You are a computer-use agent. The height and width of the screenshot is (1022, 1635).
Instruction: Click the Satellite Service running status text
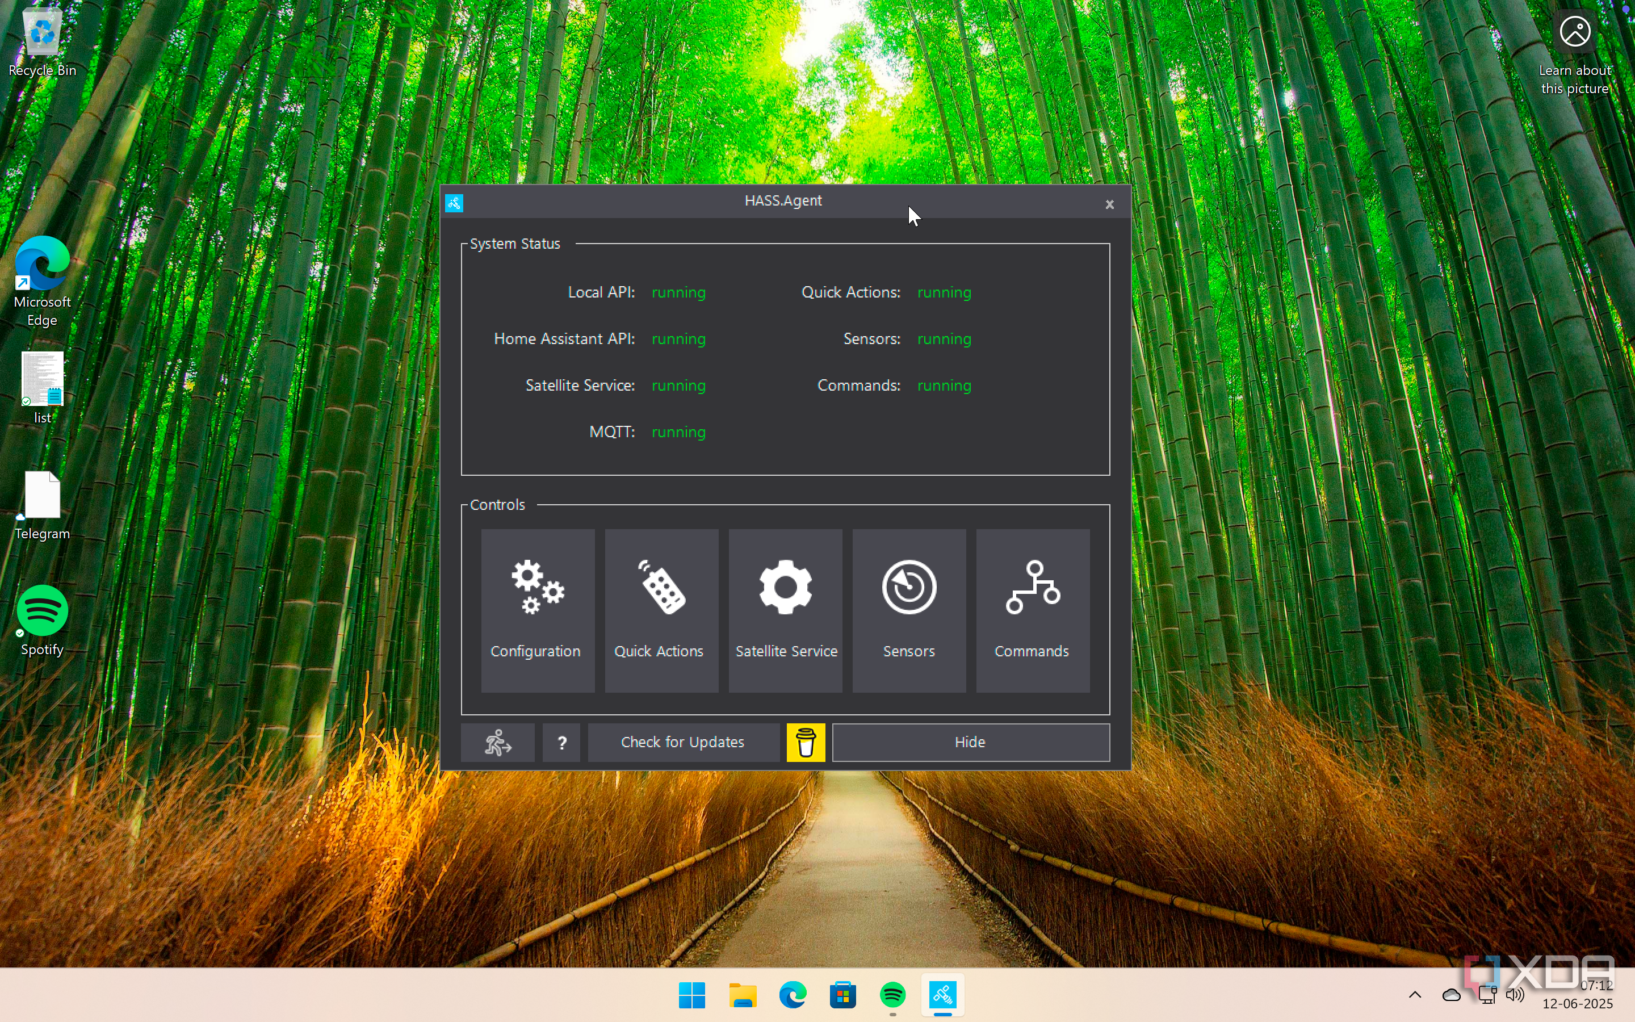click(x=678, y=386)
